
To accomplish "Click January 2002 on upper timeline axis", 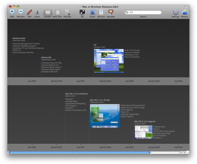I will pos(105,81).
